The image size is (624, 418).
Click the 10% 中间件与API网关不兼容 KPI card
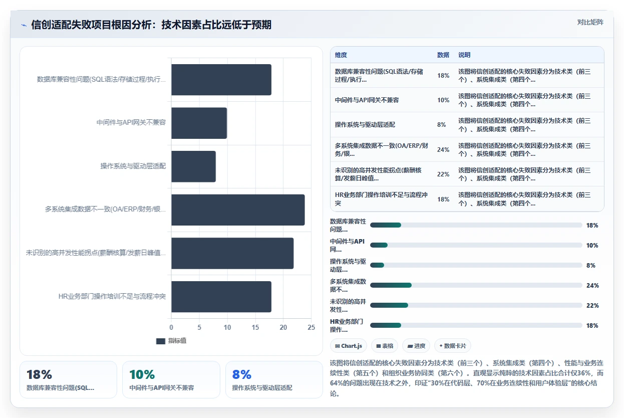171,379
